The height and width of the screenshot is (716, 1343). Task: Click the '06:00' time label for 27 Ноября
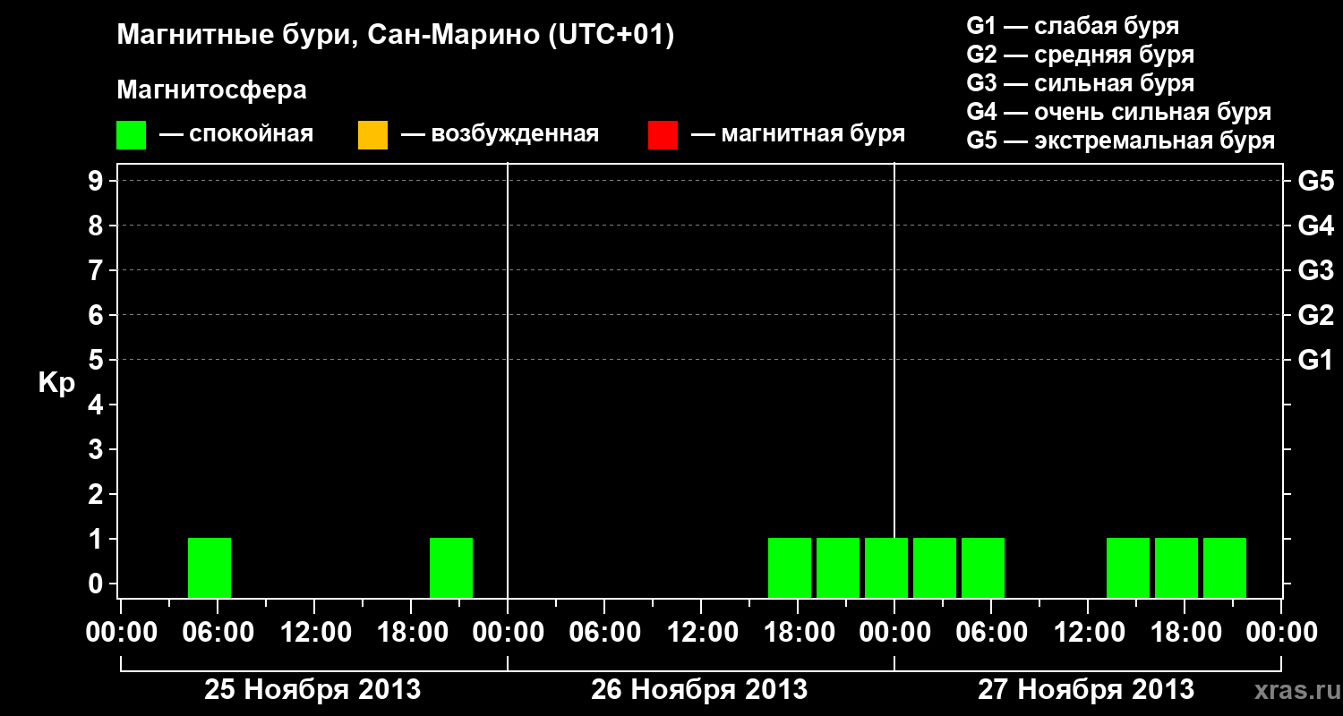click(991, 633)
